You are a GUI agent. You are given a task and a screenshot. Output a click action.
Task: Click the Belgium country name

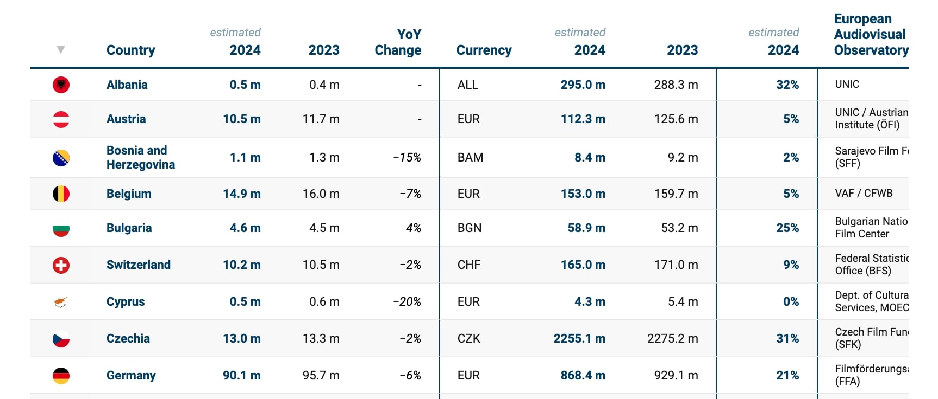(x=129, y=194)
